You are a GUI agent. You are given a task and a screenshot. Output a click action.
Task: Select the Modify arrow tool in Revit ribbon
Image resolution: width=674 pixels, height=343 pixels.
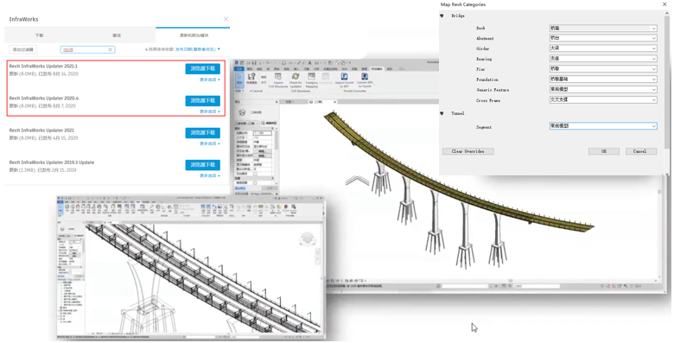coord(239,79)
